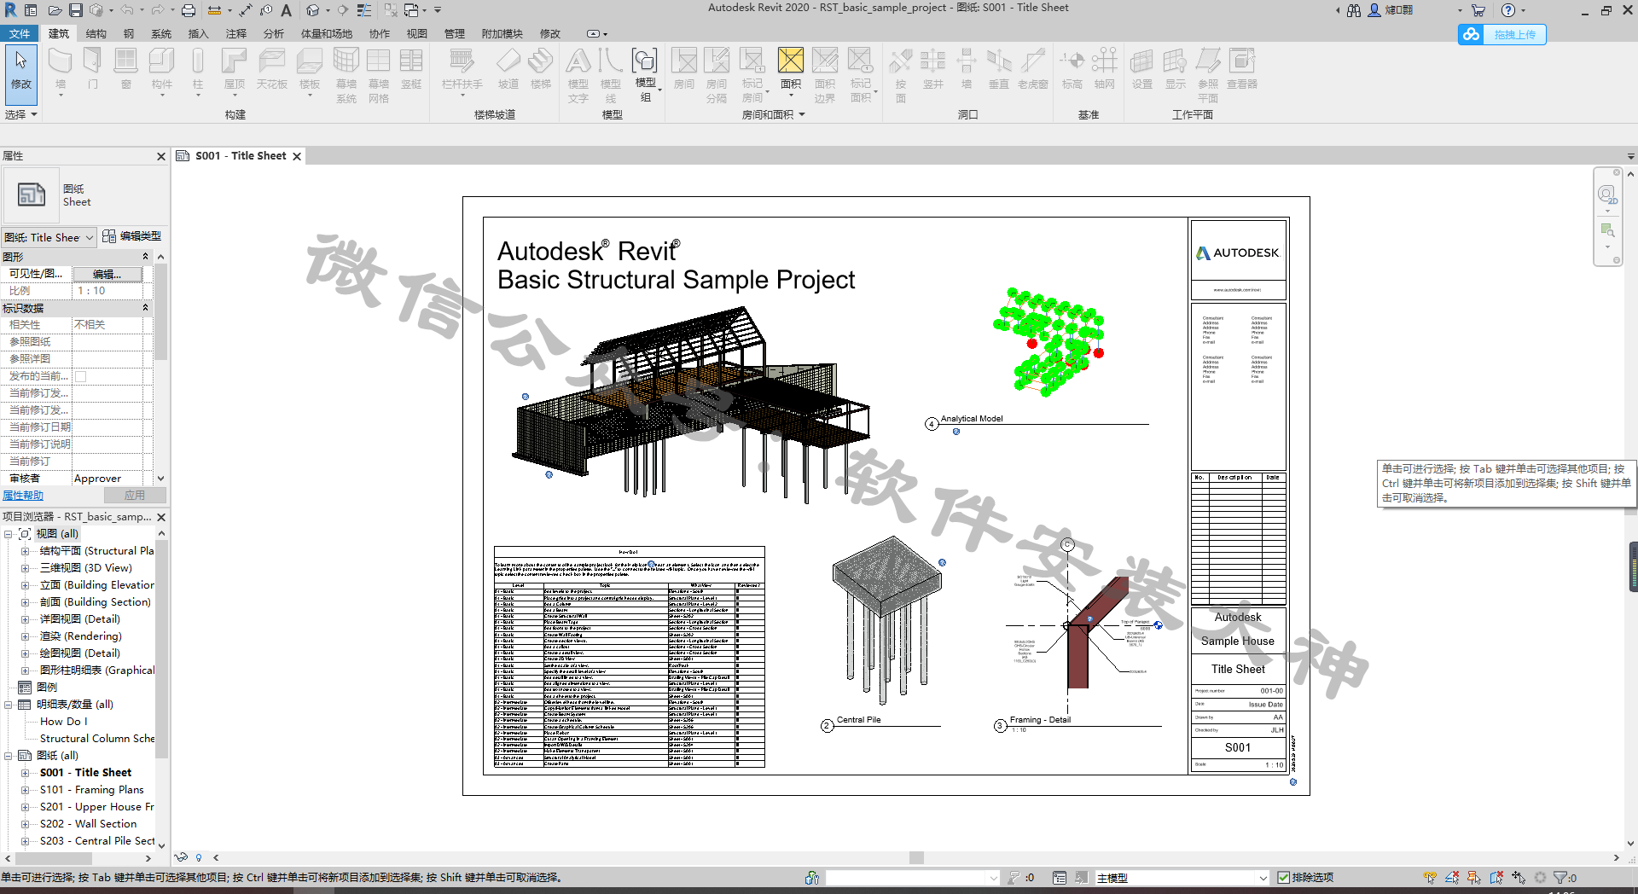Click the 属性帮助 link

coord(23,496)
